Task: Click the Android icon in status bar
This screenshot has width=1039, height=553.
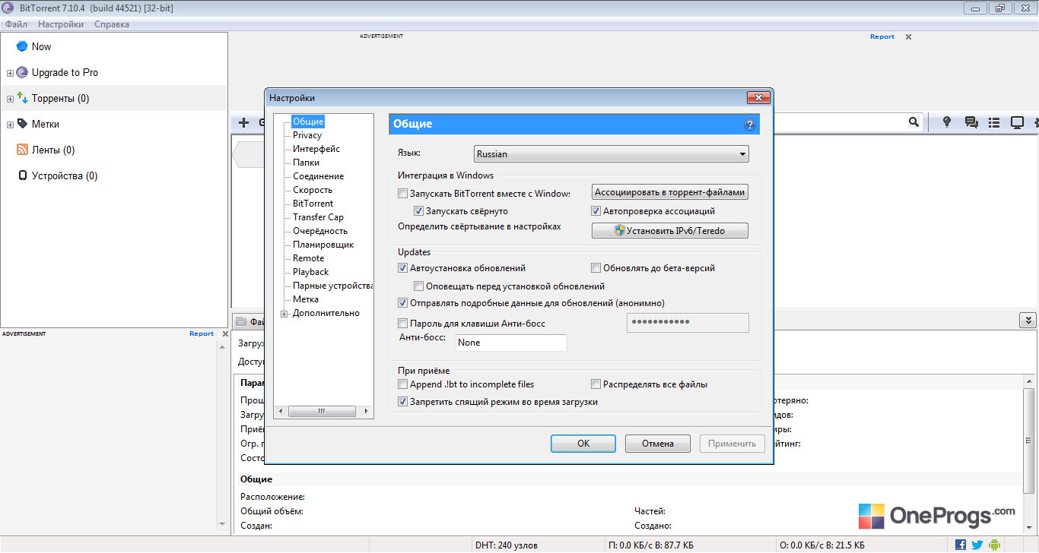Action: [994, 545]
